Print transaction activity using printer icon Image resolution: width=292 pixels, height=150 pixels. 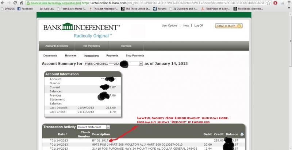(242, 134)
